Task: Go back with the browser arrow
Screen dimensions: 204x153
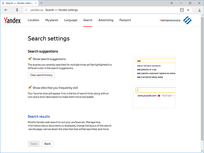Action: point(6,10)
